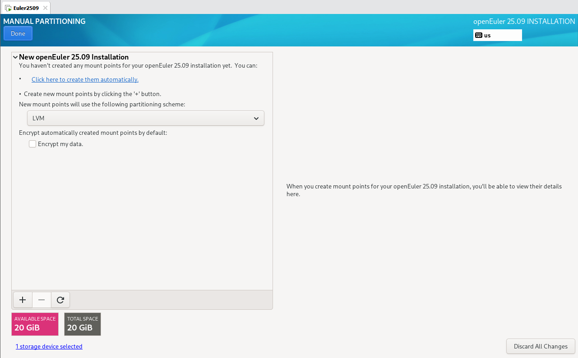Click the MANUAL PARTITIONING heading
The image size is (578, 358).
[x=44, y=21]
